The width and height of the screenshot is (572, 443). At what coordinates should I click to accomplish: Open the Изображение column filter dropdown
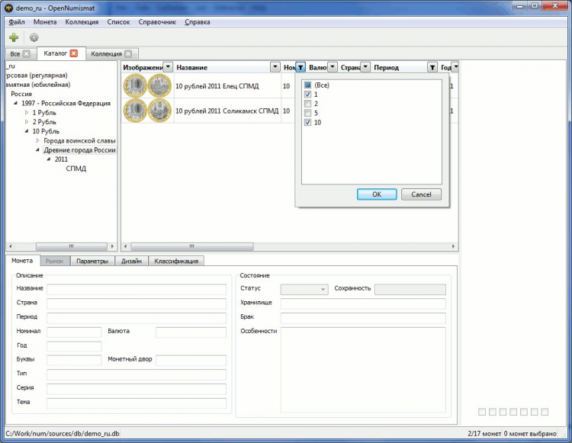[x=168, y=67]
